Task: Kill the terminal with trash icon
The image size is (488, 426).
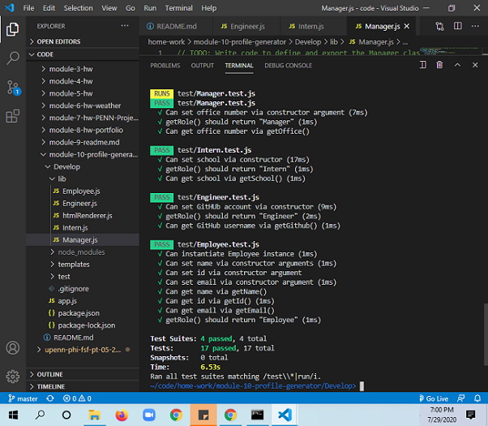Action: (x=439, y=65)
